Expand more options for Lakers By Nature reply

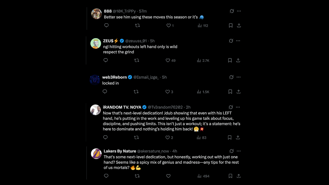(x=239, y=151)
